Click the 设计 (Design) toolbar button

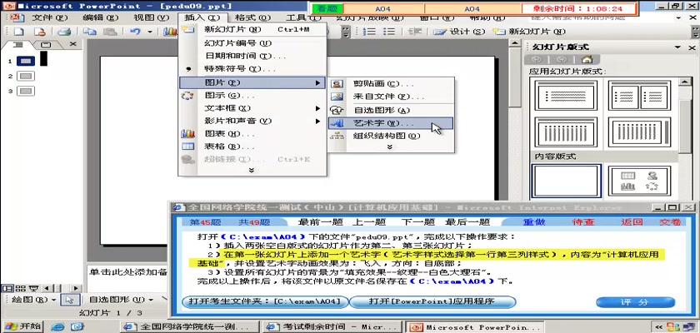coord(459,32)
